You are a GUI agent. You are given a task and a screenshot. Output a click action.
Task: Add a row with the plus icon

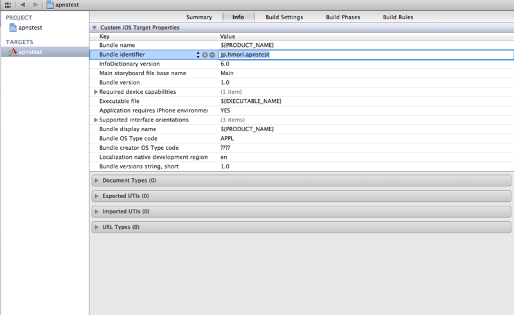pos(205,55)
